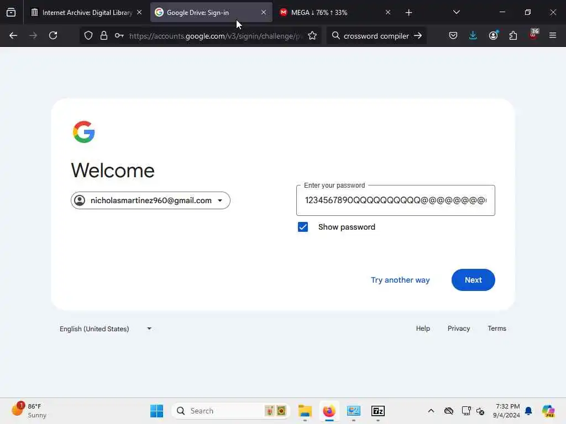Close the MEGA tab
The image size is (566, 424).
[x=388, y=12]
